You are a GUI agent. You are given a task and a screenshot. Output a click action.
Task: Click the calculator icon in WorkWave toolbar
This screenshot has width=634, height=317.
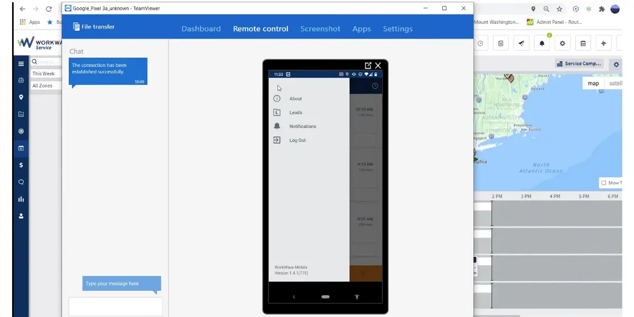point(583,43)
